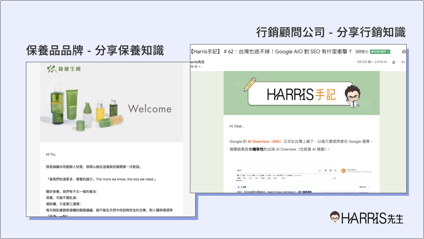Image resolution: width=424 pixels, height=239 pixels.
Task: Click the line '關於保養，我們有不太一樣的看法：'
Action: pos(72,191)
